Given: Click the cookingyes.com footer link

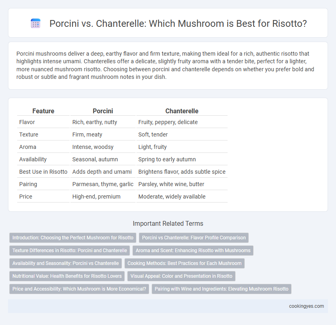Looking at the screenshot, I should pyautogui.click(x=306, y=306).
